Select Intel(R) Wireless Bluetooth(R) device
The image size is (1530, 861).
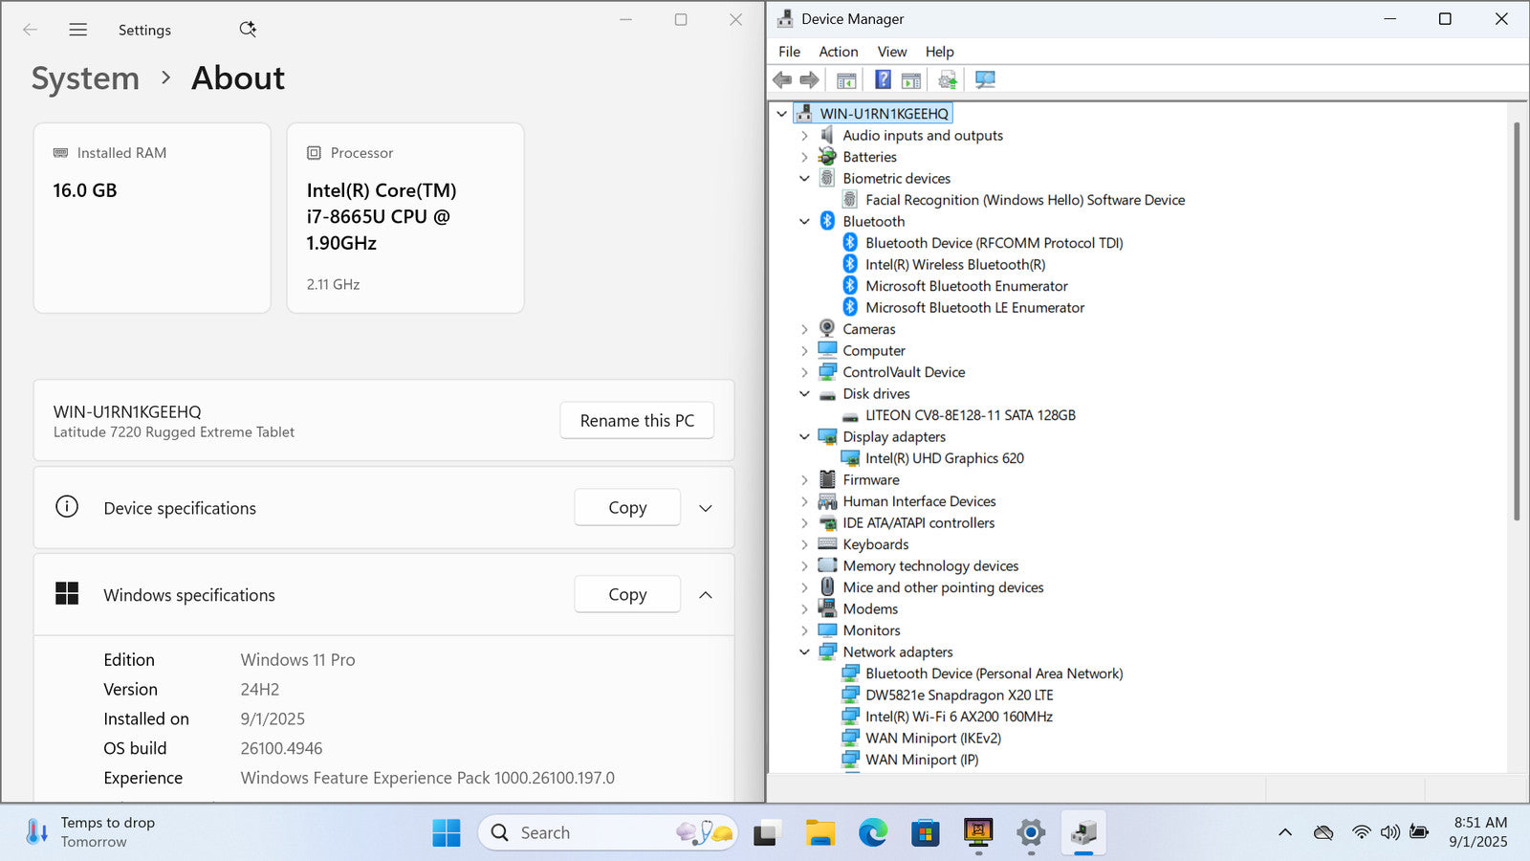pyautogui.click(x=955, y=265)
